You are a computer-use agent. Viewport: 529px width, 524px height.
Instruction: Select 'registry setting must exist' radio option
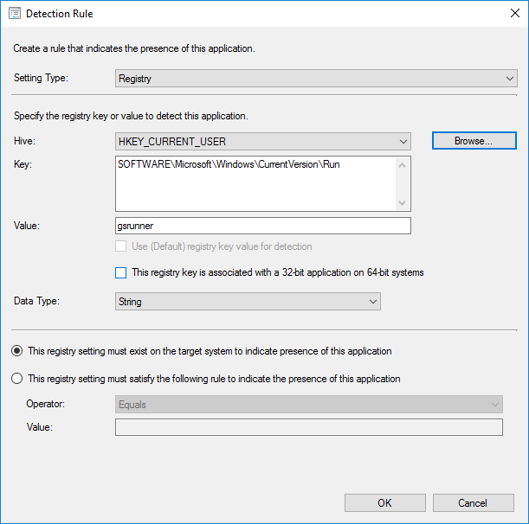tap(16, 352)
